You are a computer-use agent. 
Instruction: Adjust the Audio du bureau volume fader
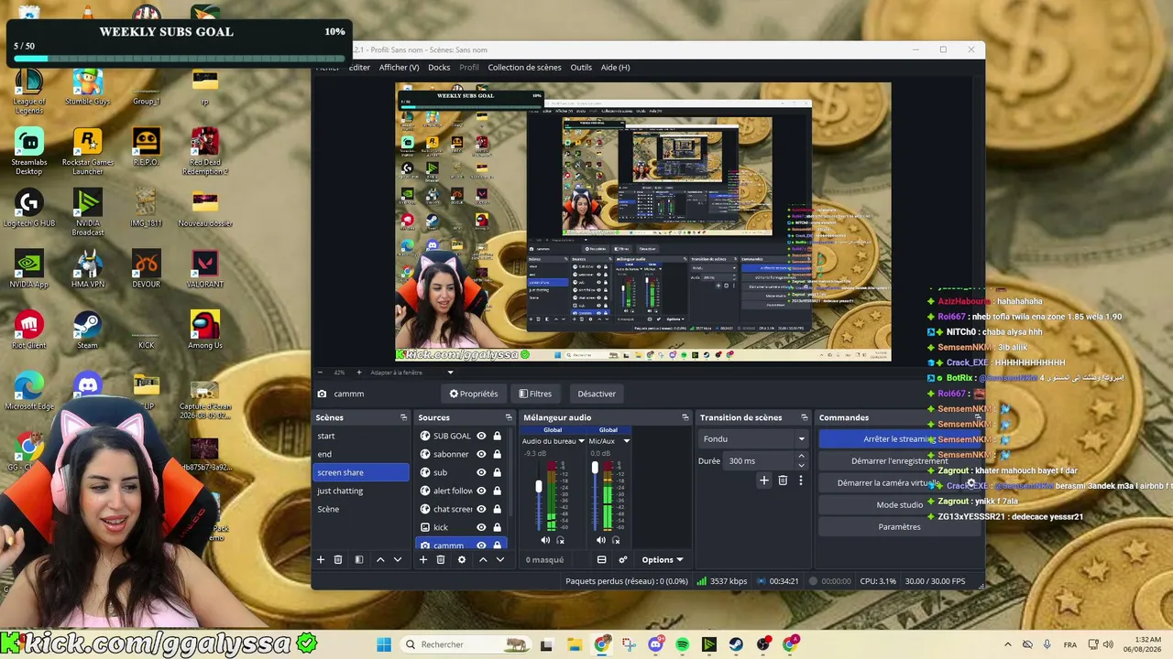(539, 487)
